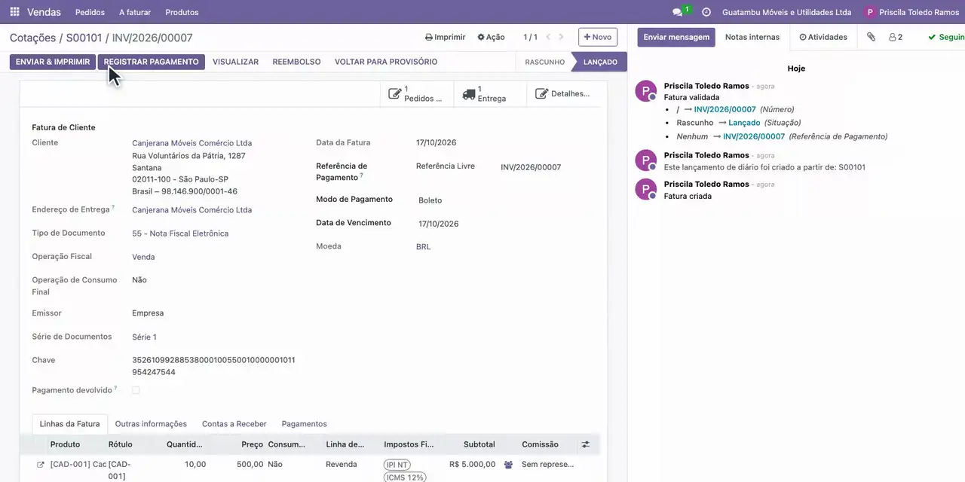Click the INV/2026/00007 link under Número
This screenshot has width=965, height=482.
tap(725, 109)
